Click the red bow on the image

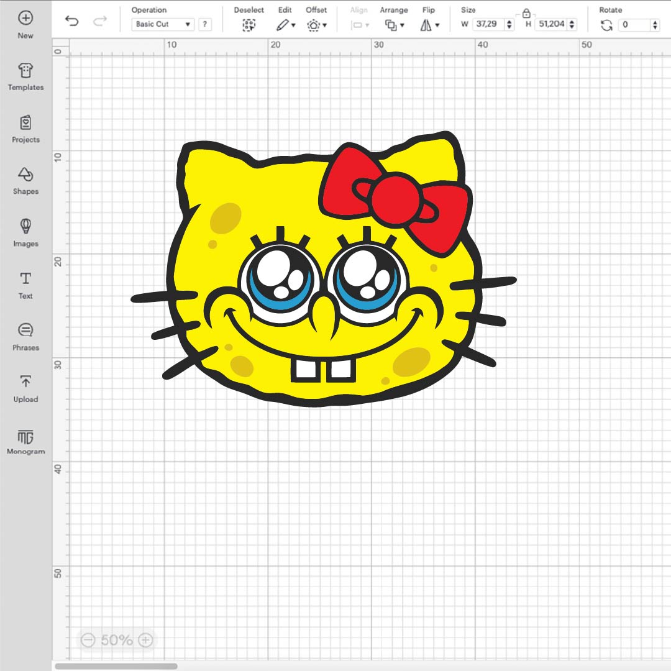[396, 200]
